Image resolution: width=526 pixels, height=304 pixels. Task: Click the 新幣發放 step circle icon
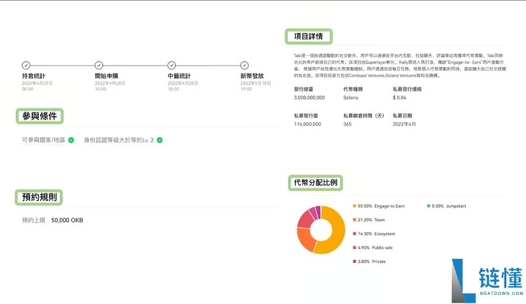pyautogui.click(x=244, y=65)
